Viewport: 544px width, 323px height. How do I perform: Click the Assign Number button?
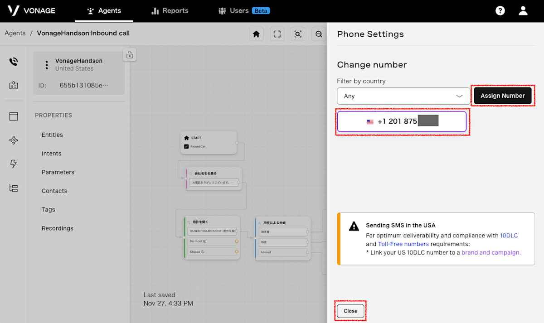point(503,96)
